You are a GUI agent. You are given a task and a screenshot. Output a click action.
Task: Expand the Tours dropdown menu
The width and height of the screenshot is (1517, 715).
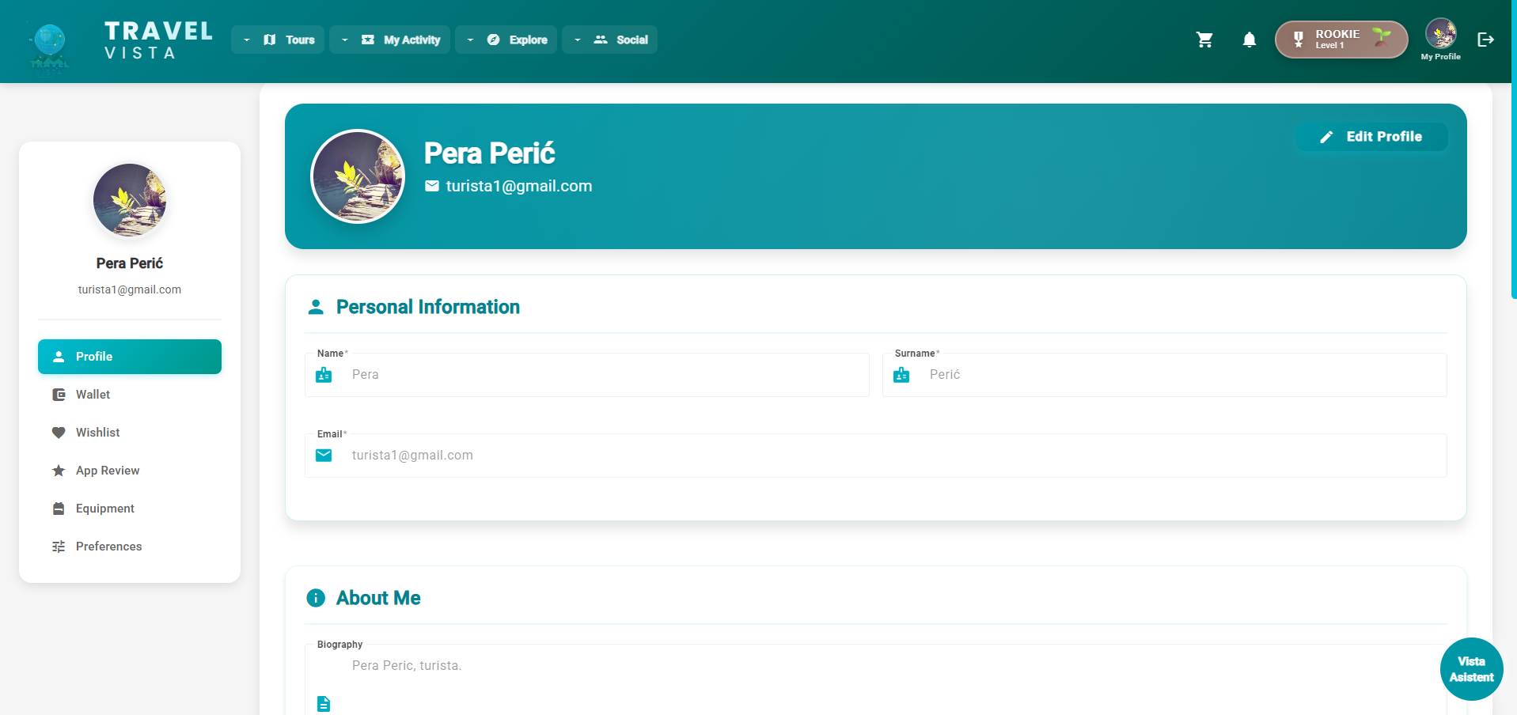pyautogui.click(x=279, y=40)
